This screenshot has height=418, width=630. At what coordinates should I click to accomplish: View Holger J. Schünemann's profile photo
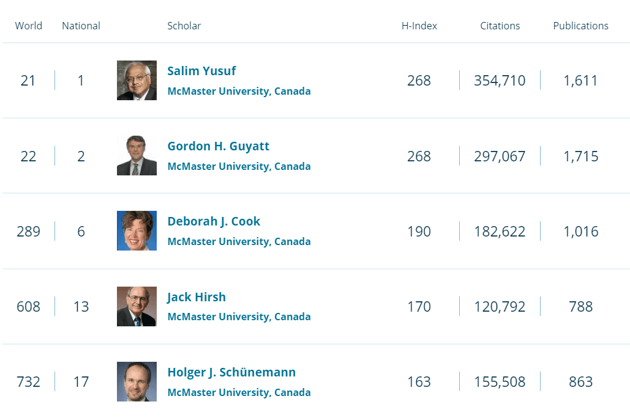point(136,381)
